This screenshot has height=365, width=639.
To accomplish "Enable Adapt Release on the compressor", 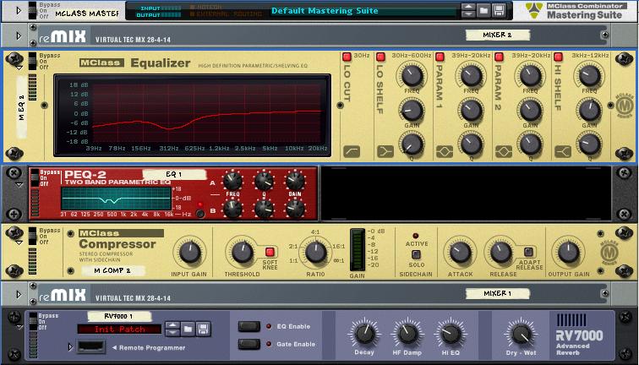I will [x=528, y=251].
